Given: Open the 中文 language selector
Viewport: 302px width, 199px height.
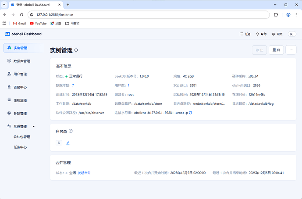Looking at the screenshot, I should click(277, 34).
